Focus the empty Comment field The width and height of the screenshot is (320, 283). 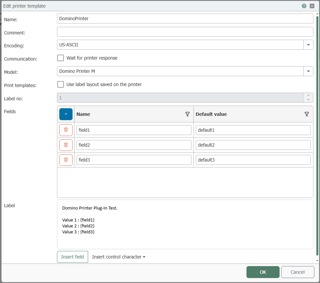pyautogui.click(x=185, y=32)
